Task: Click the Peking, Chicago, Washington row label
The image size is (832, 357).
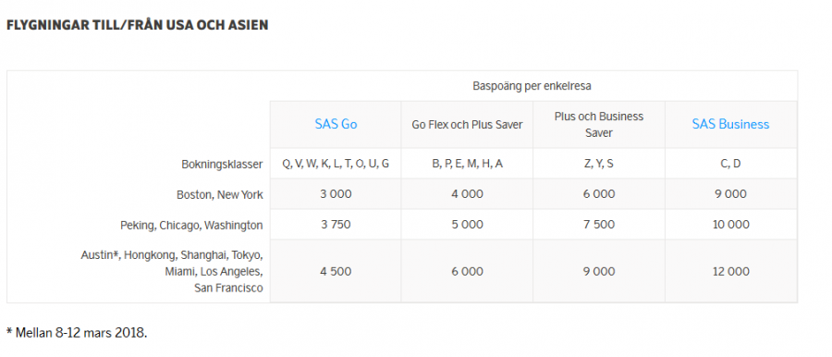Action: tap(191, 226)
